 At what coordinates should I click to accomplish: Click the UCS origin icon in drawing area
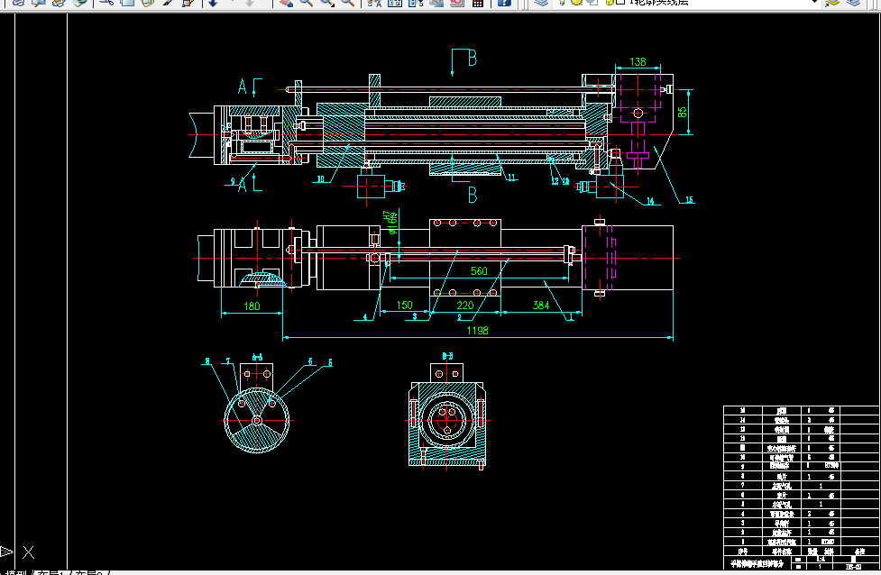[17, 552]
